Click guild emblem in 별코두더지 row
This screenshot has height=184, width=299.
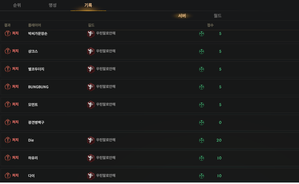click(91, 69)
